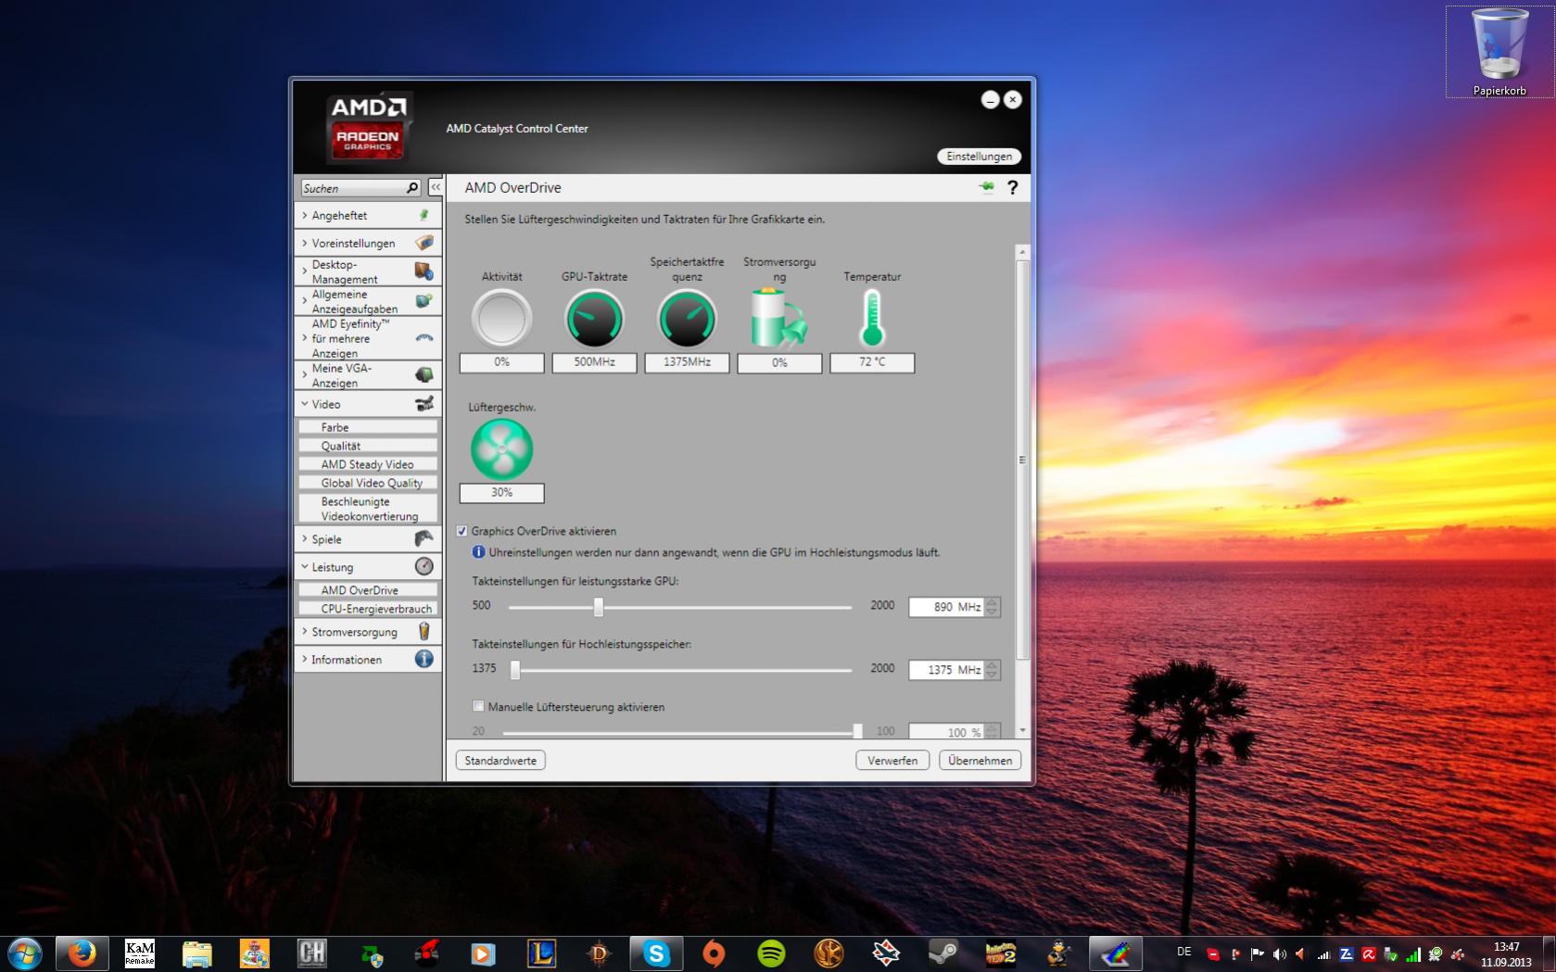The width and height of the screenshot is (1556, 972).
Task: Click the GPU-Taktrate gauge dial
Action: pos(594,319)
